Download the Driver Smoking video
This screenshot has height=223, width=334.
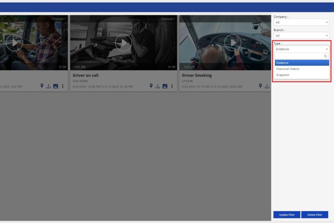(267, 86)
